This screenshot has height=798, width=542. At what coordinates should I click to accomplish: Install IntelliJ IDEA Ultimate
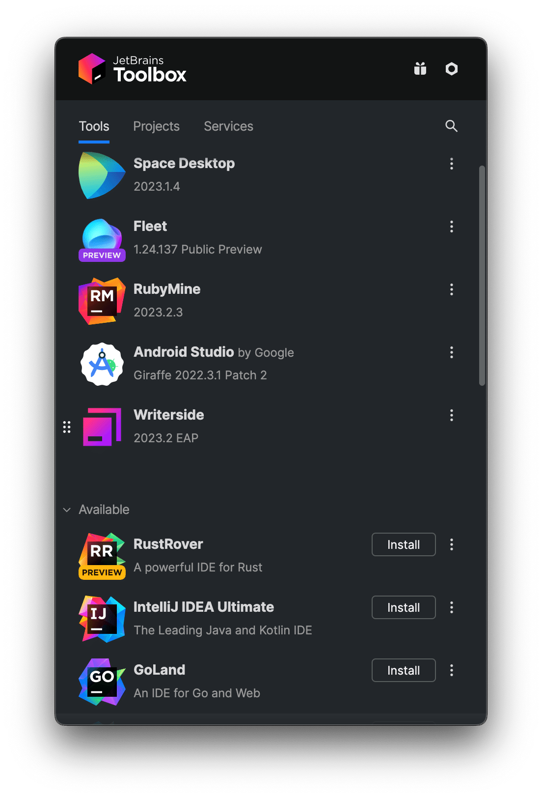[404, 607]
